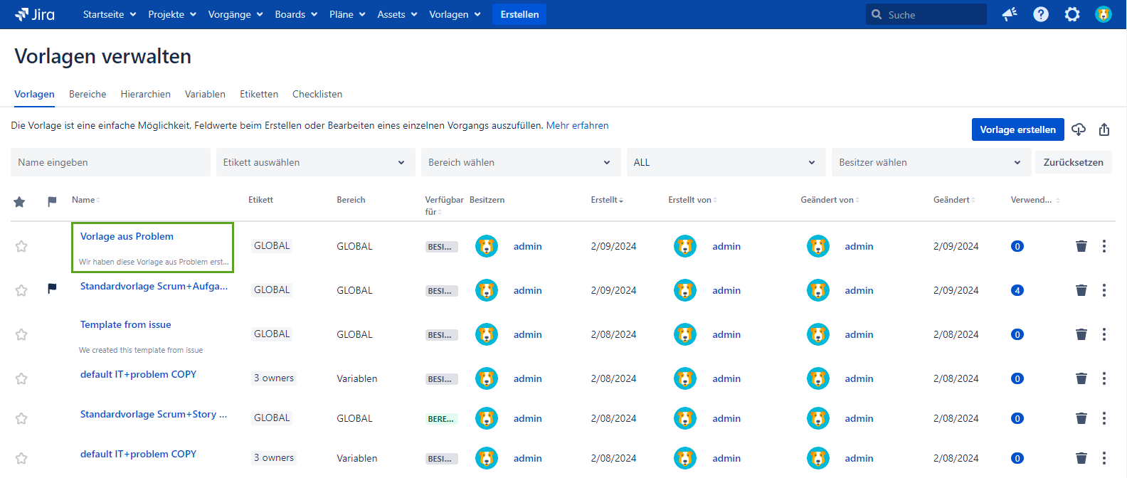Open the Projekte menu

(x=172, y=14)
